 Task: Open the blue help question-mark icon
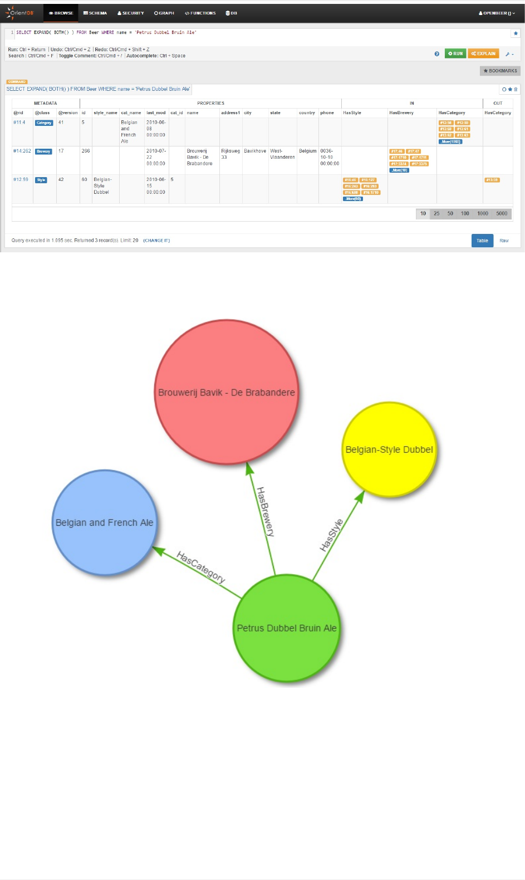click(x=436, y=54)
